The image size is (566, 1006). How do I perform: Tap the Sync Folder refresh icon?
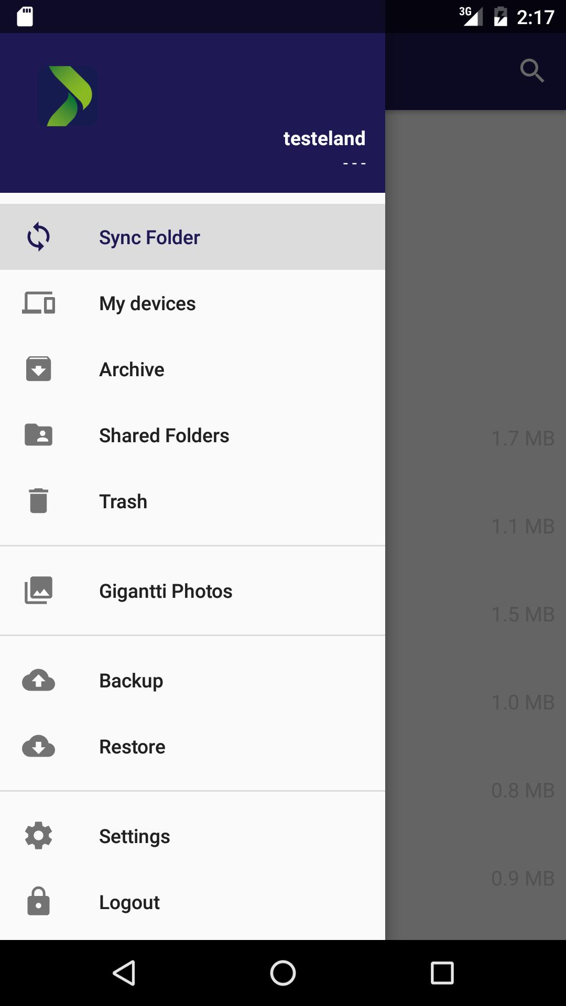38,237
